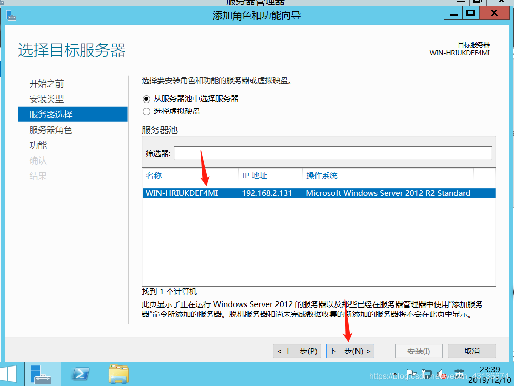The height and width of the screenshot is (386, 514).
Task: Open File Explorer taskbar icon
Action: click(118, 374)
